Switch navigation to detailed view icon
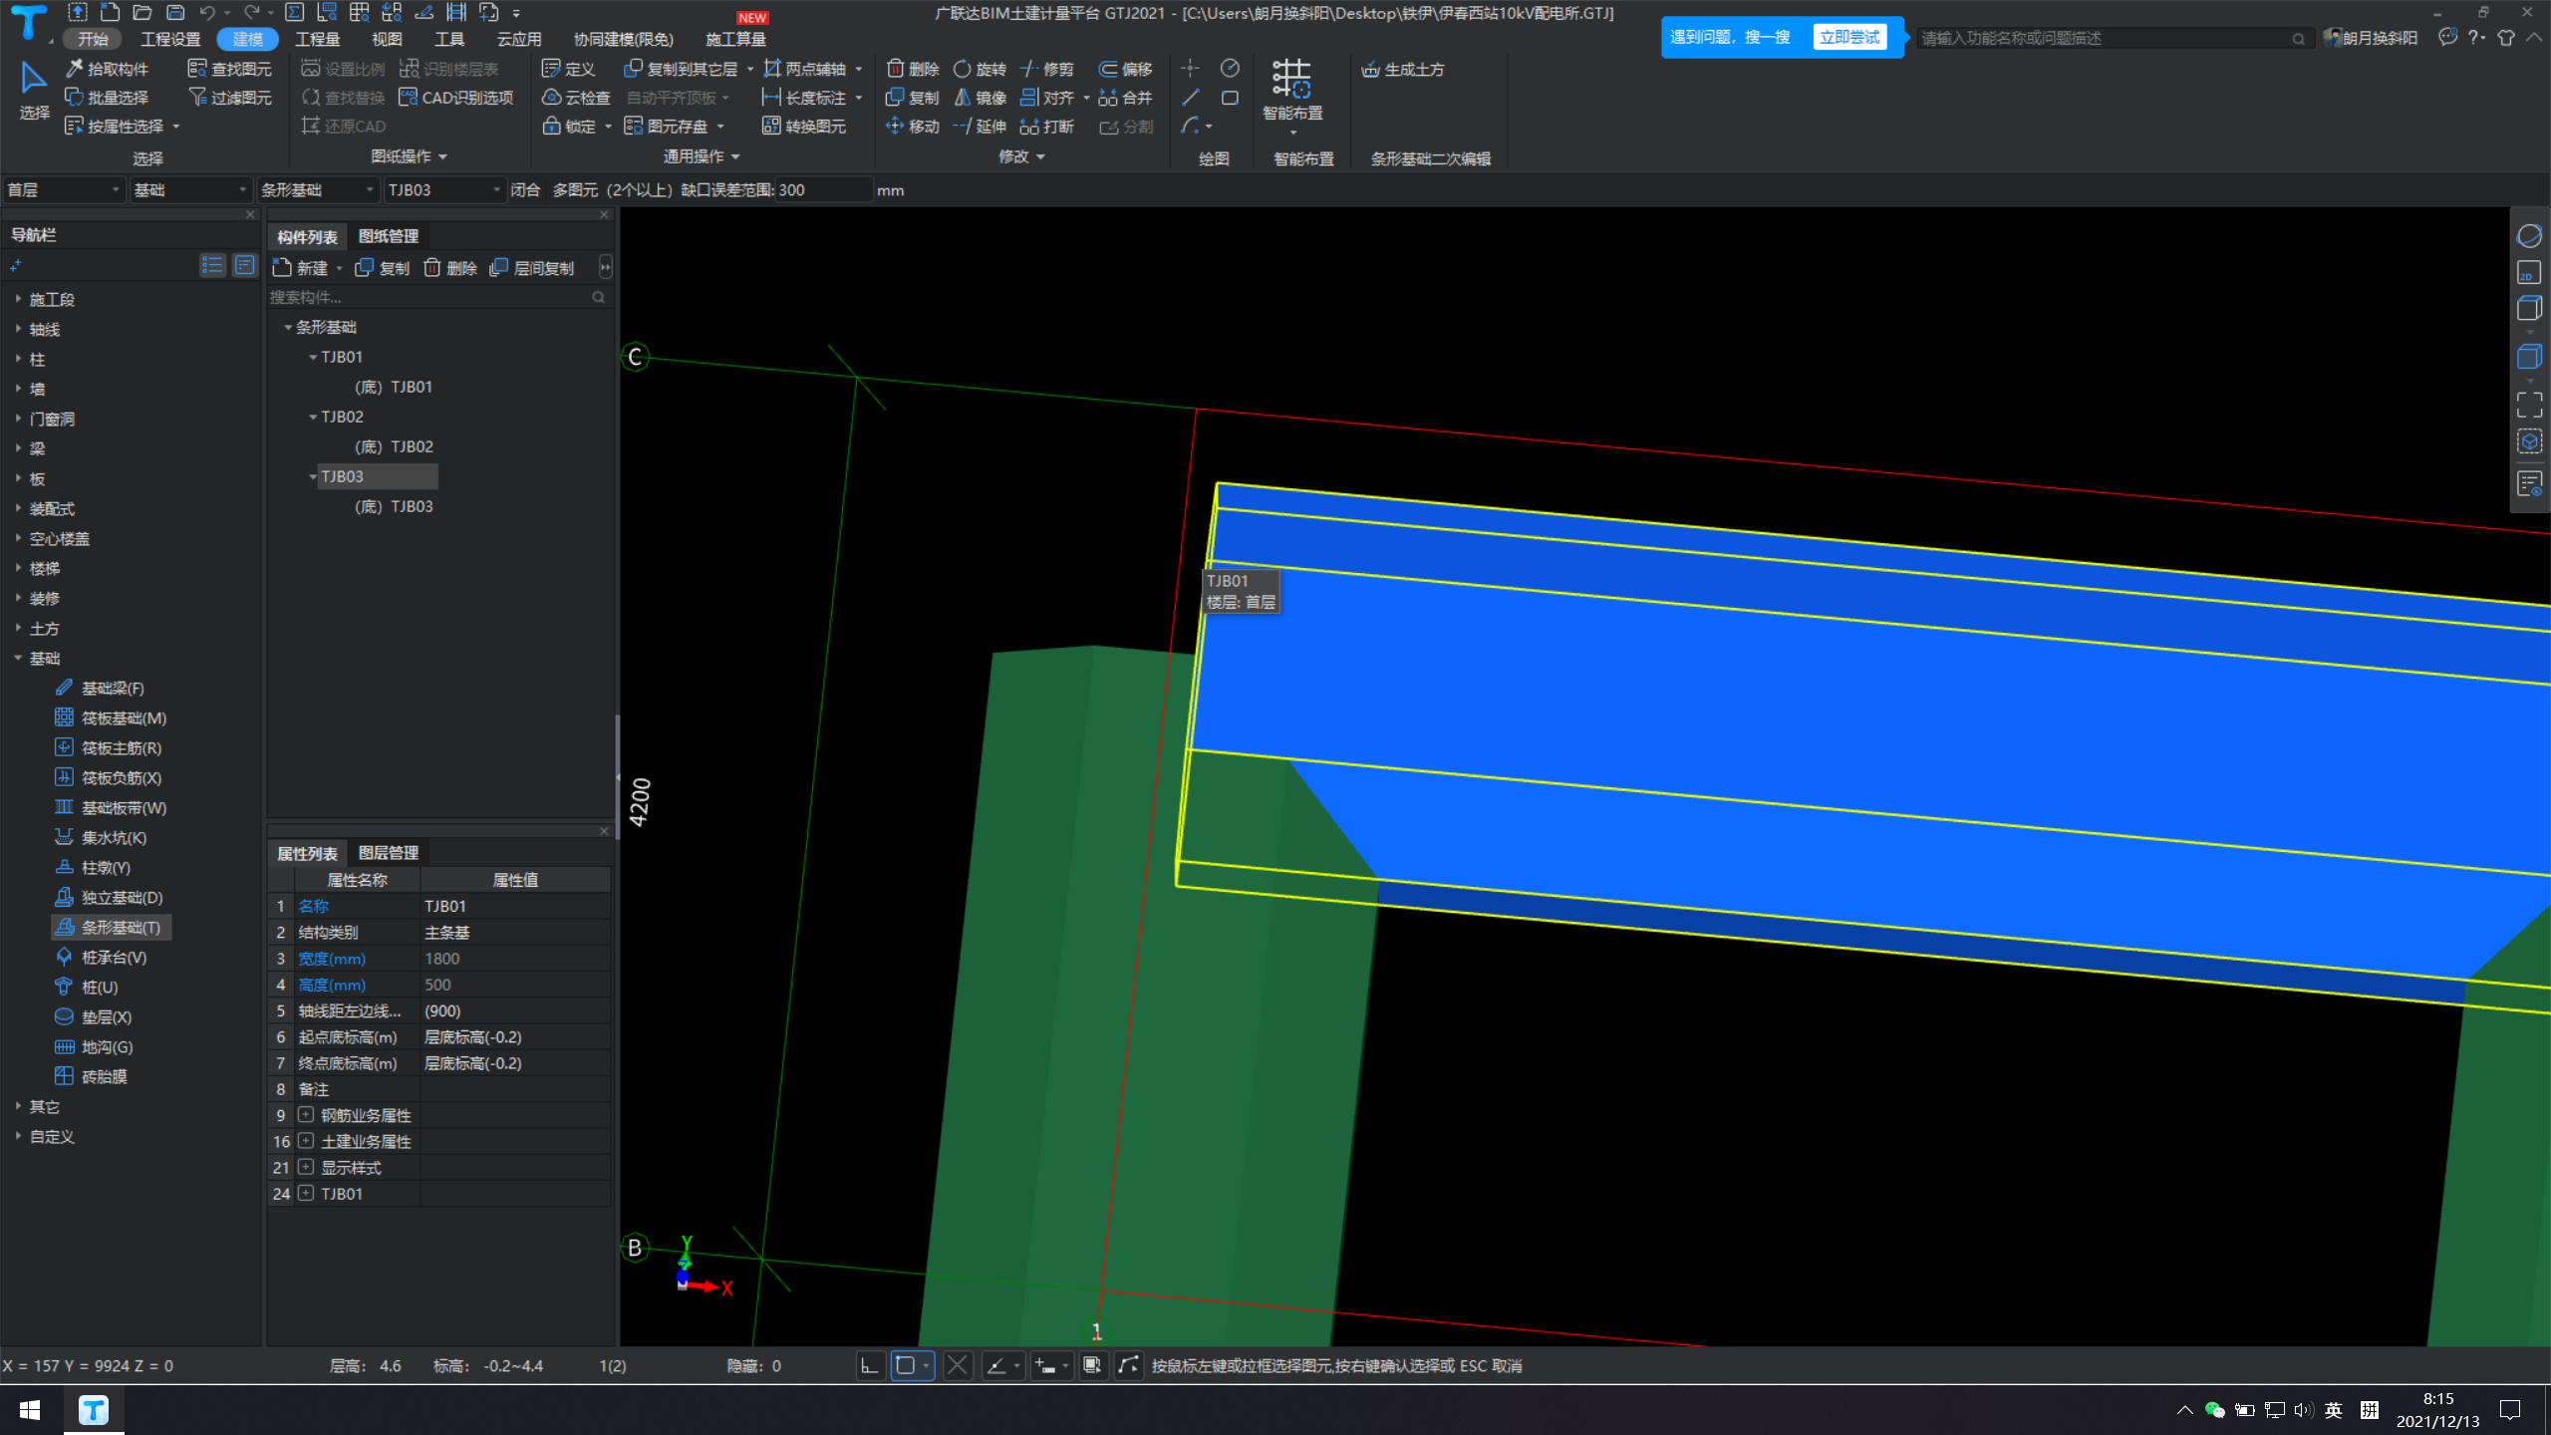This screenshot has width=2551, height=1435. pos(245,265)
